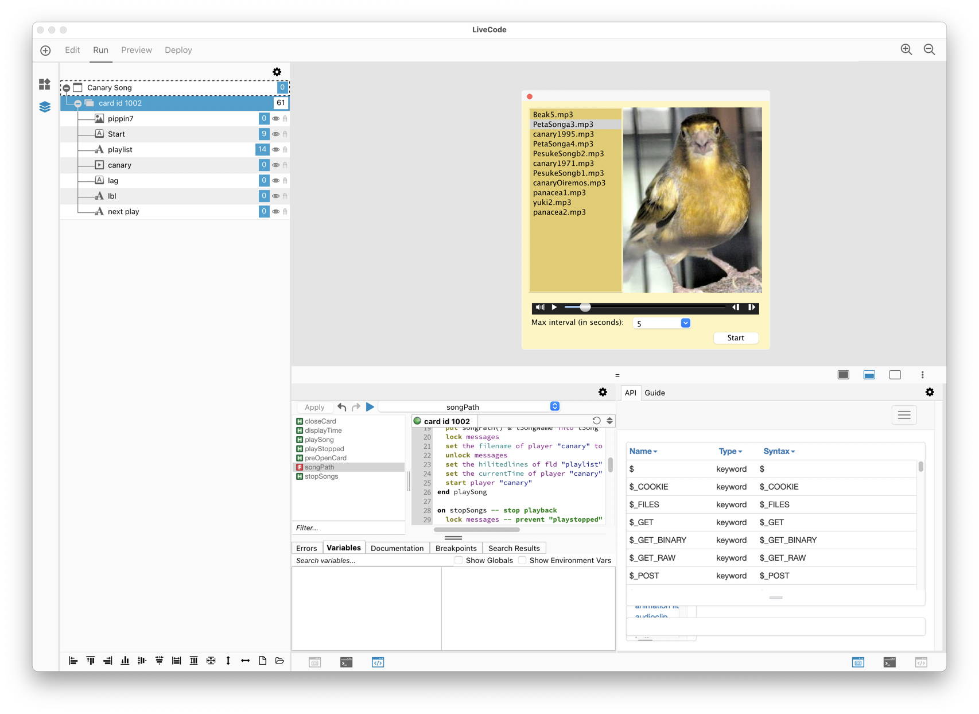Viewport: 979px width, 714px height.
Task: Open the Max interval dropdown
Action: (x=685, y=323)
